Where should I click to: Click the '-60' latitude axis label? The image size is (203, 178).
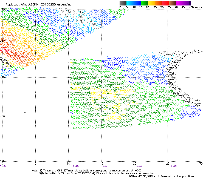[x=2, y=160]
